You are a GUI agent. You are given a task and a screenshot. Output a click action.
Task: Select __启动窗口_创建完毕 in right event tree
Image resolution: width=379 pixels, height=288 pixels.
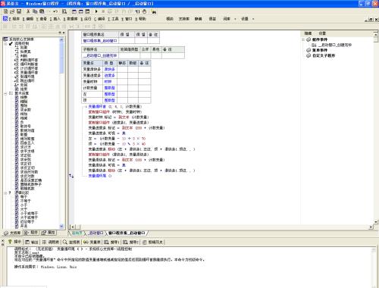click(334, 45)
